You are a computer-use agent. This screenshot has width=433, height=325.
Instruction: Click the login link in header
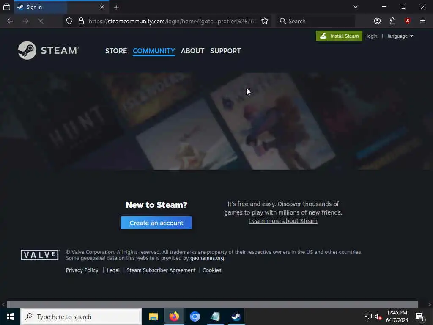[x=372, y=36]
